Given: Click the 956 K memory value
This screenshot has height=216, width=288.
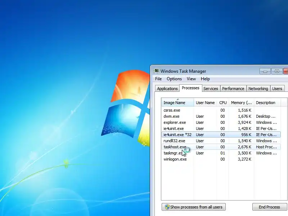Looking at the screenshot, I should pyautogui.click(x=246, y=135).
